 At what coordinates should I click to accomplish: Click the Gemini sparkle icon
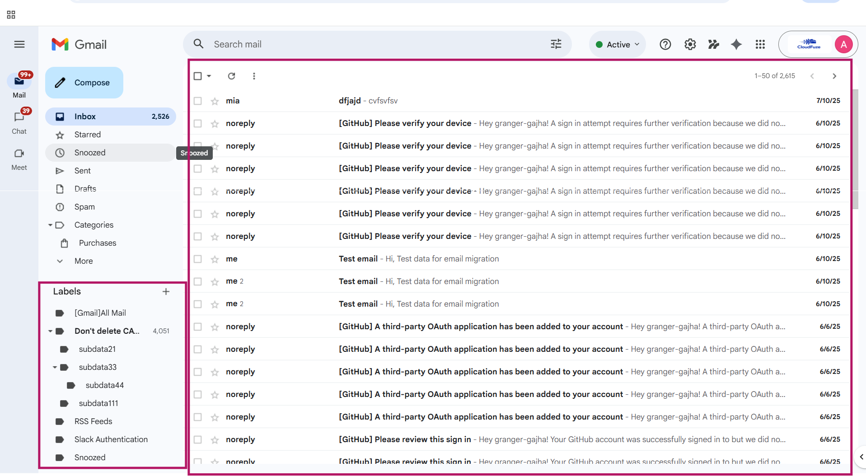(736, 44)
